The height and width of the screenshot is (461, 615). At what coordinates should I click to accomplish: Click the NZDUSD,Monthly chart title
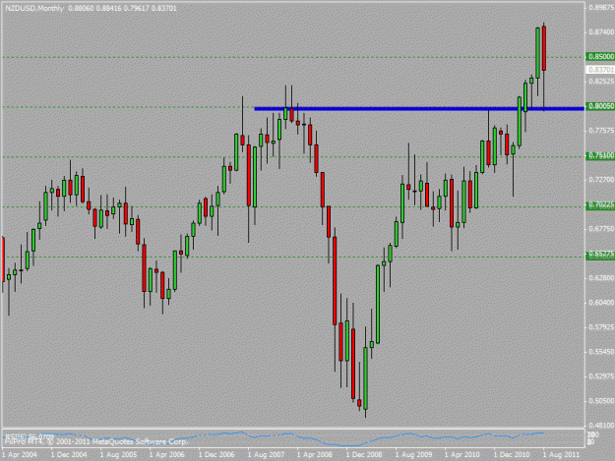(34, 8)
